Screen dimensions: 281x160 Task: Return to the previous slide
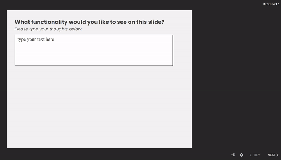click(x=255, y=155)
